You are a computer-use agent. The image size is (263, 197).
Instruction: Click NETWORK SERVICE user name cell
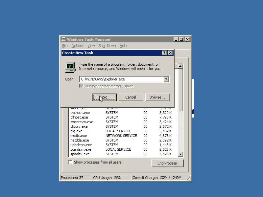click(121, 136)
